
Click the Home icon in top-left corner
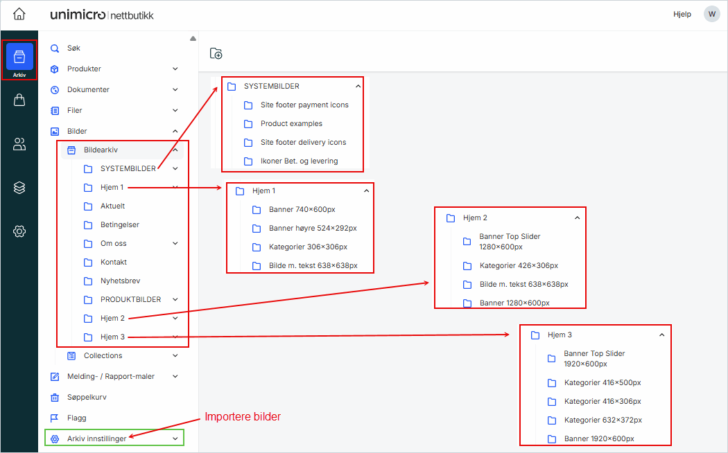pyautogui.click(x=19, y=15)
